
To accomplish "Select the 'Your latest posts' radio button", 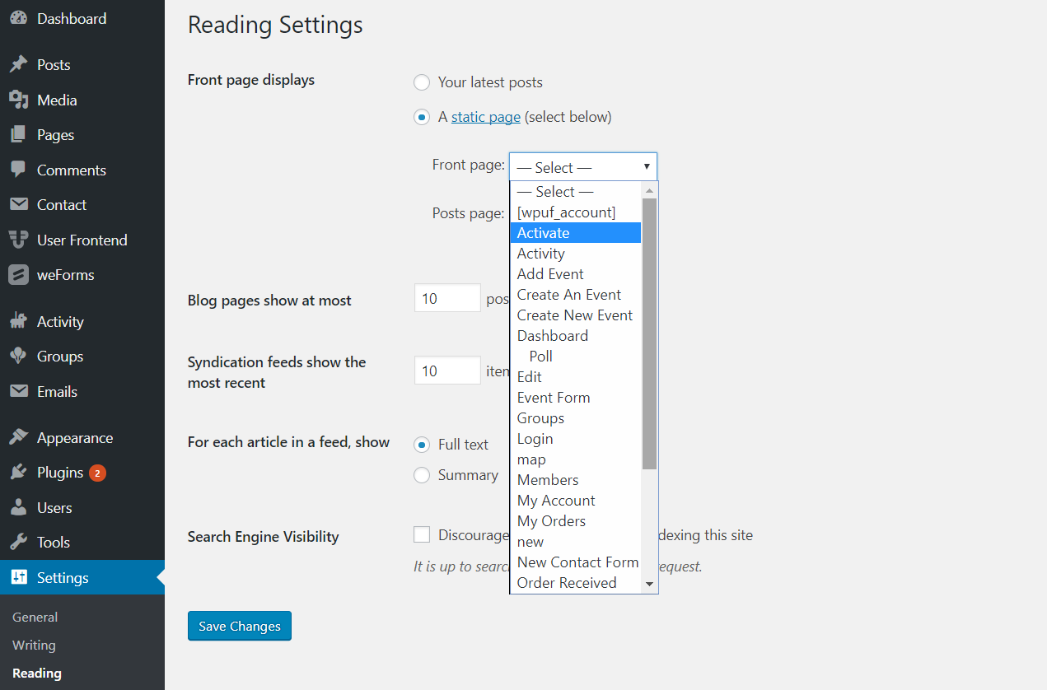I will [422, 82].
